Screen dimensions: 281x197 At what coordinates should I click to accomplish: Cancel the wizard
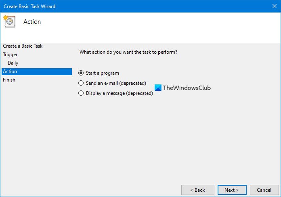[x=264, y=190]
